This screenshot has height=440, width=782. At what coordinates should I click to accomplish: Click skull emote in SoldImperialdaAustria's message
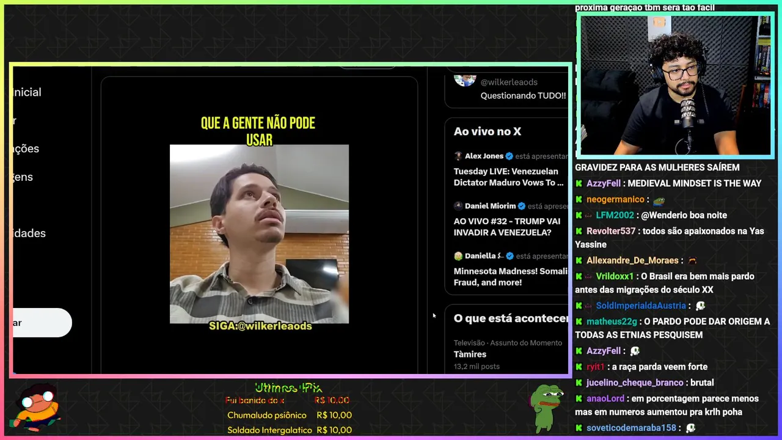click(x=700, y=306)
